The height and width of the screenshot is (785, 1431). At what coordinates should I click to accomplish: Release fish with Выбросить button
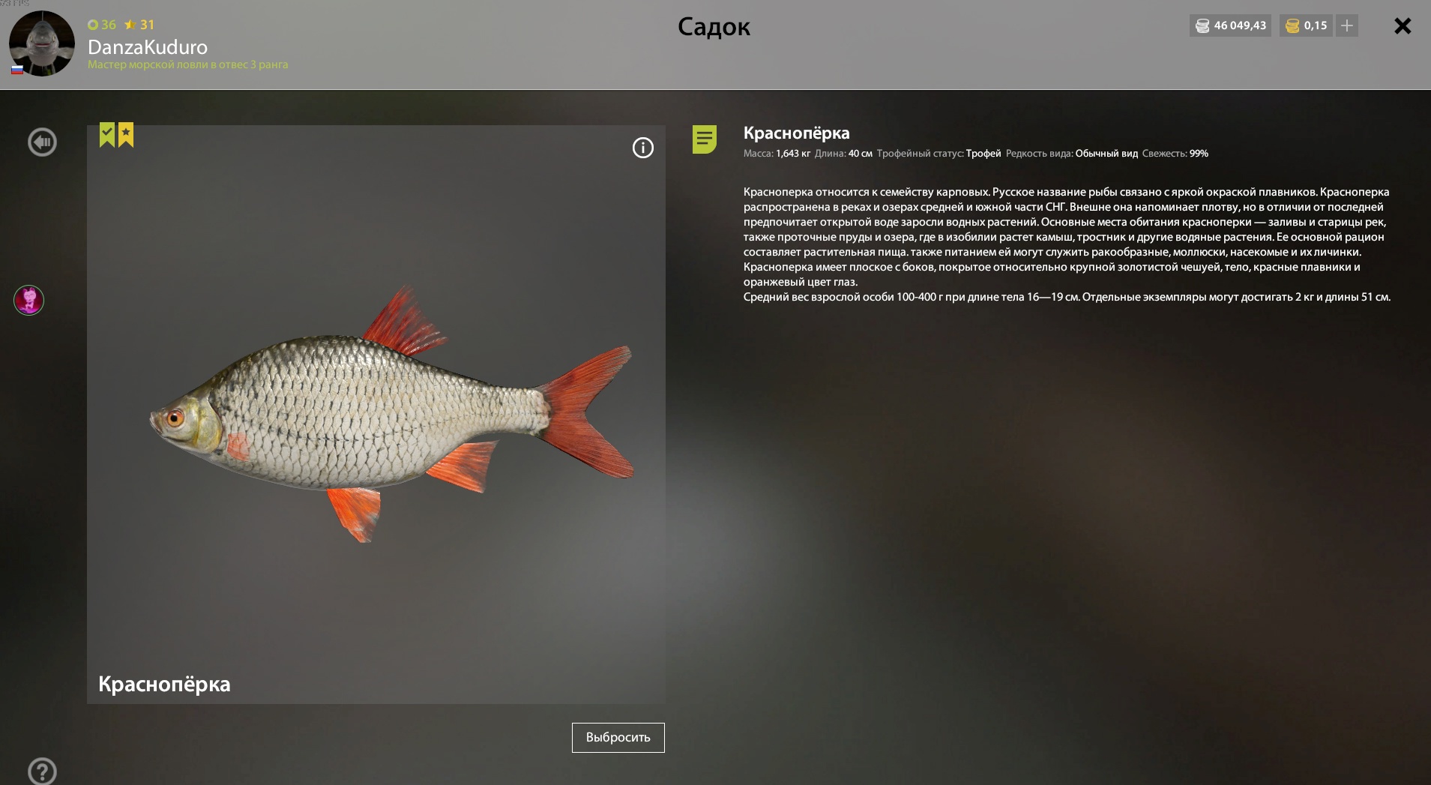pos(618,738)
